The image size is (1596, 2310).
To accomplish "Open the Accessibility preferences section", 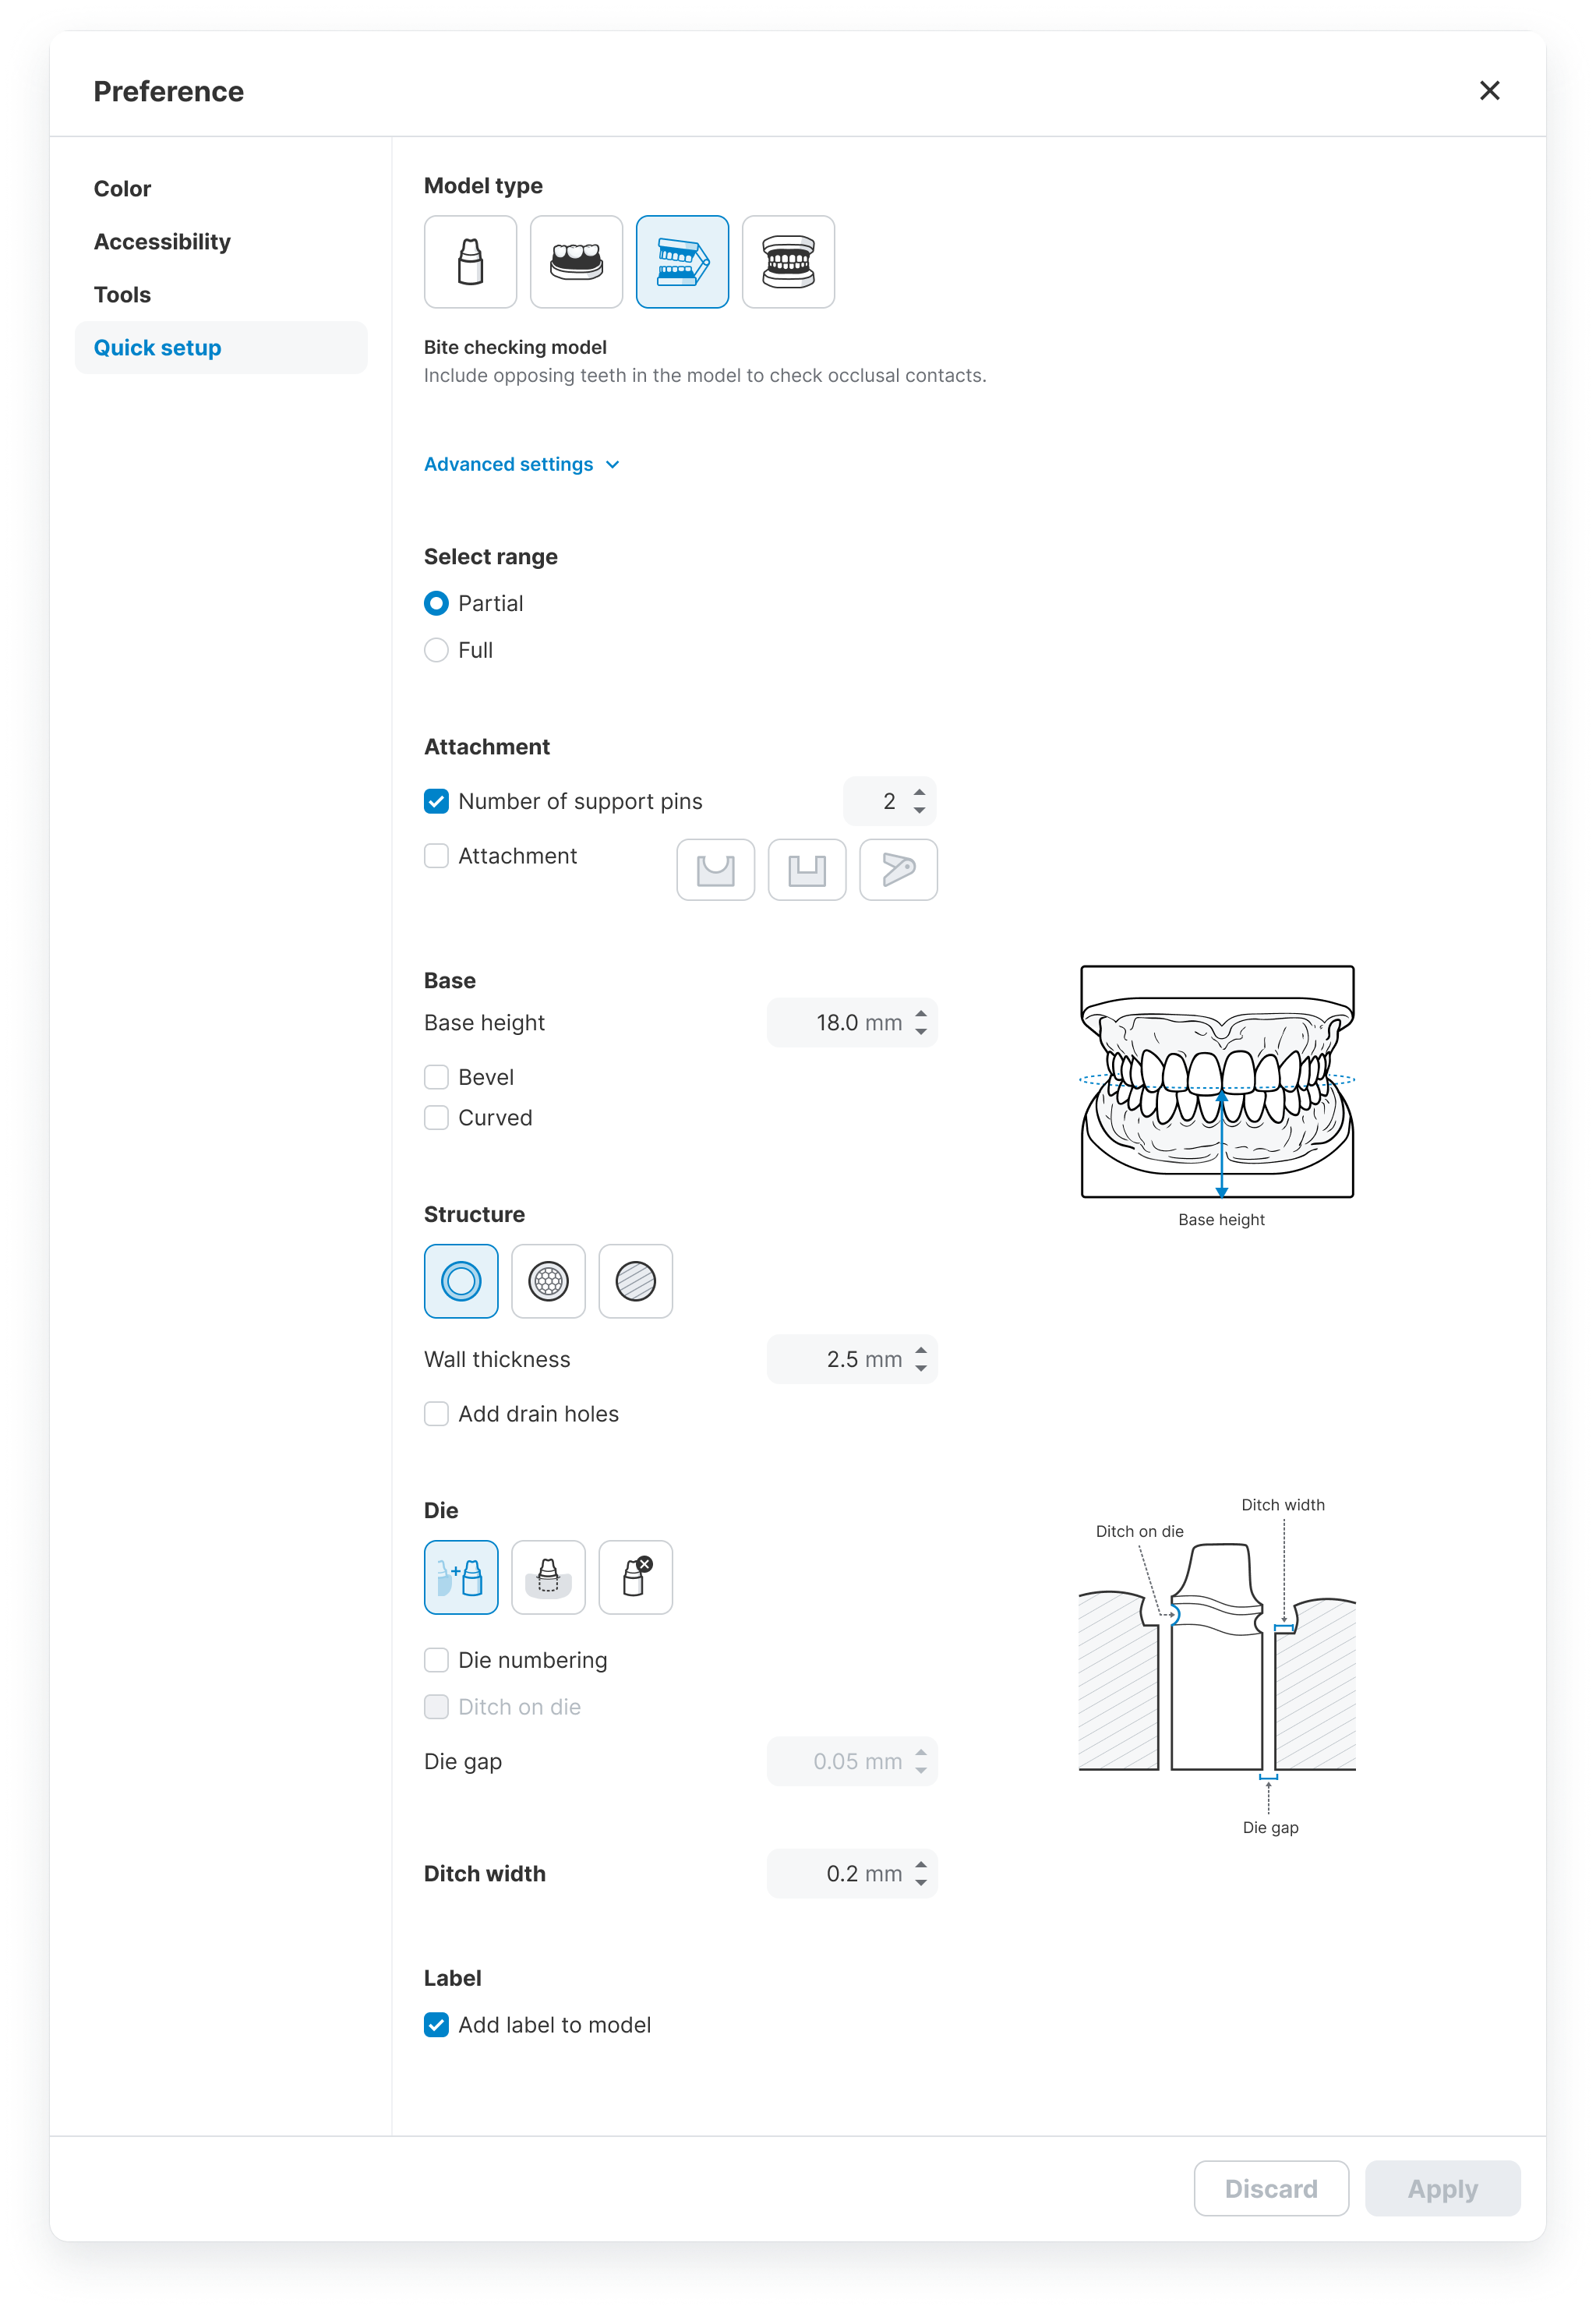I will (162, 242).
